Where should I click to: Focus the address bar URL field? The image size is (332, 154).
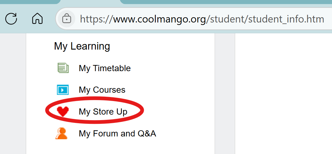194,19
